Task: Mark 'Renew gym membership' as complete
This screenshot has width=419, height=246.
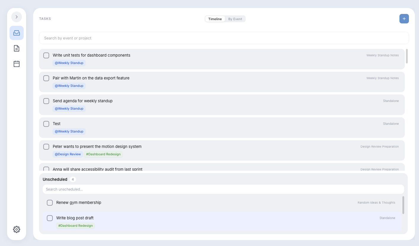Action: click(50, 202)
